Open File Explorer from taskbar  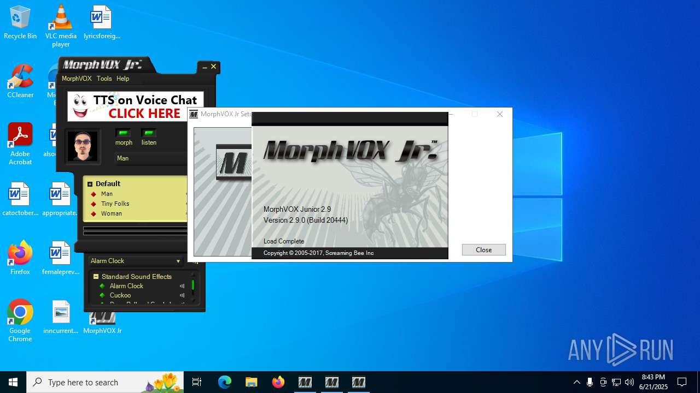(x=251, y=382)
